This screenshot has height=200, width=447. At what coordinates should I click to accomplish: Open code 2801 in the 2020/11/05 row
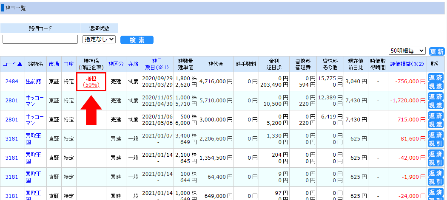pyautogui.click(x=11, y=101)
